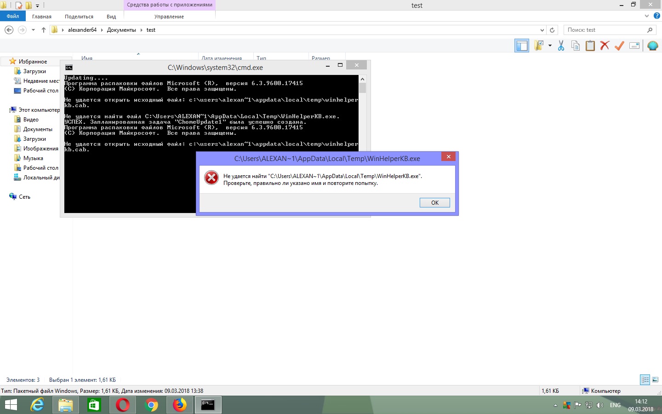Select Сеть in the navigation pane

[24, 197]
